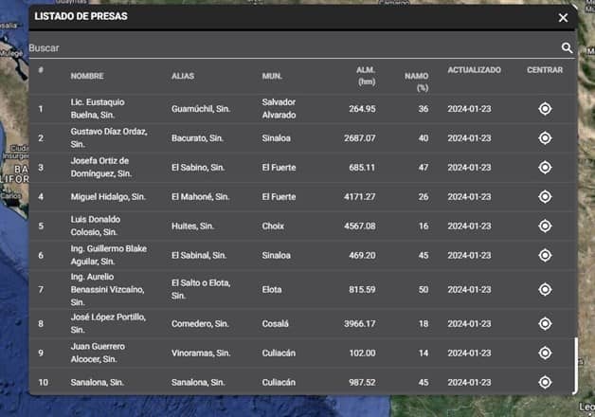Center map on Lic. Eustaquio Buelna dam
This screenshot has height=417, width=595.
pos(545,109)
